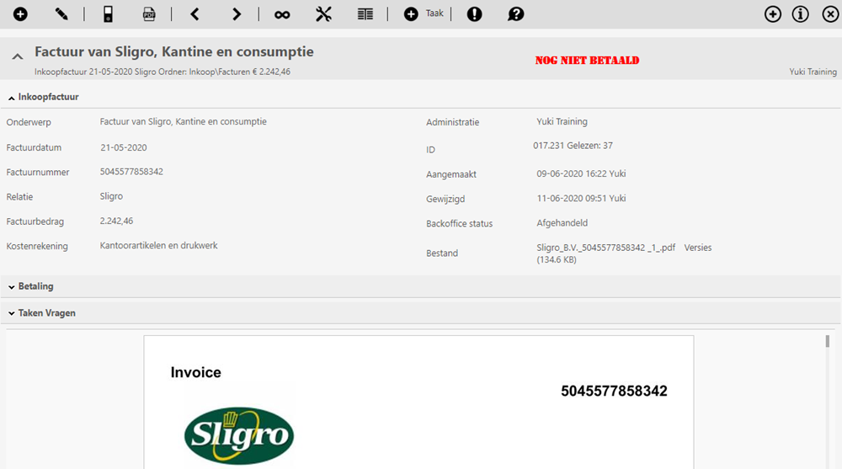Viewport: 842px width, 469px height.
Task: Collapse the Inkoopfactuur section
Action: point(43,97)
